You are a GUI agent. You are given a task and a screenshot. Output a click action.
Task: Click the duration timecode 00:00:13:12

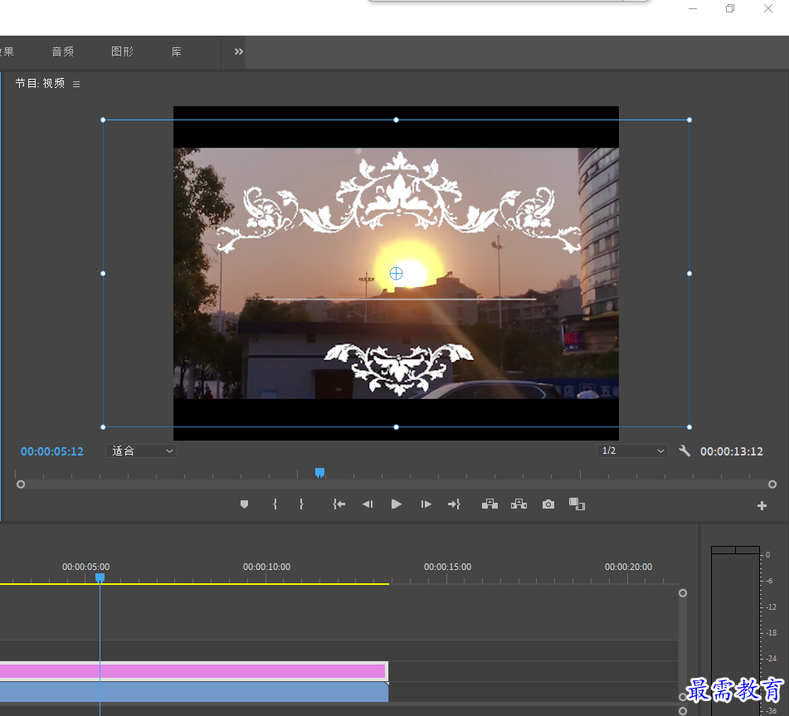coord(732,451)
